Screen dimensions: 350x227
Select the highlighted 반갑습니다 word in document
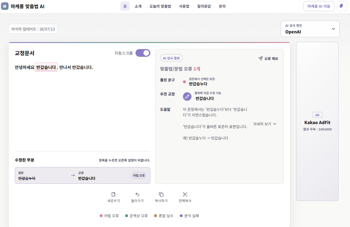click(46, 67)
